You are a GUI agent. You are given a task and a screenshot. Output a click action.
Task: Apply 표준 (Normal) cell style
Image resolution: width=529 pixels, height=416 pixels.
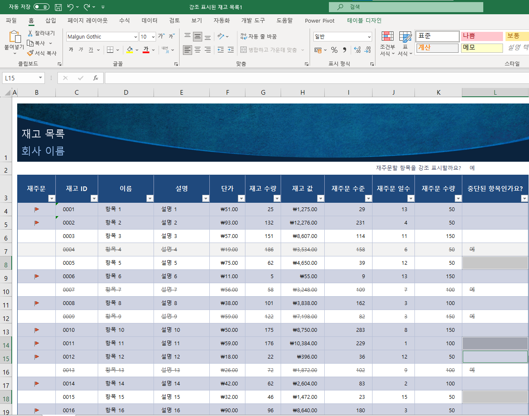coord(437,36)
